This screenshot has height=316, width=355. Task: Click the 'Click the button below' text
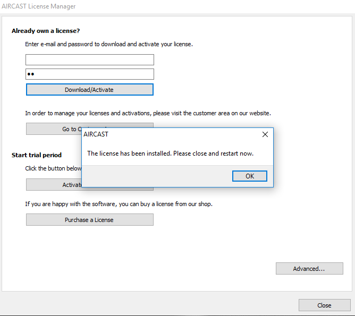(x=53, y=168)
